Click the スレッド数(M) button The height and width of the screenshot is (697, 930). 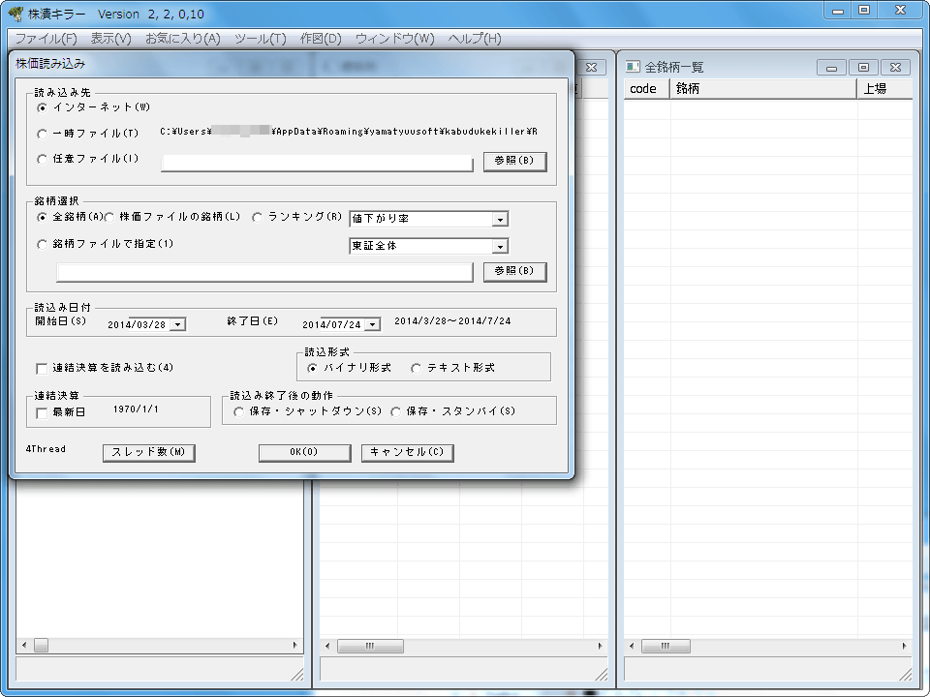click(x=149, y=453)
